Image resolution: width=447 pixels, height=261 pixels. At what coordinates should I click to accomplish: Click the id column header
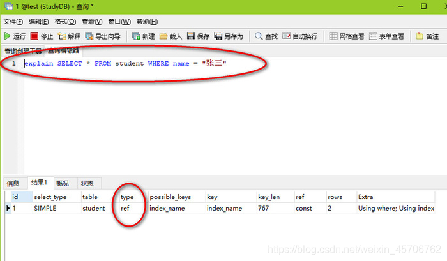pos(22,197)
